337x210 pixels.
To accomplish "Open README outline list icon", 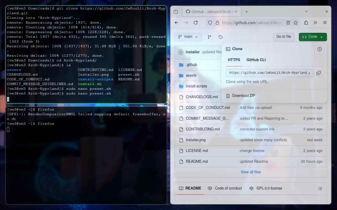I will 320,188.
